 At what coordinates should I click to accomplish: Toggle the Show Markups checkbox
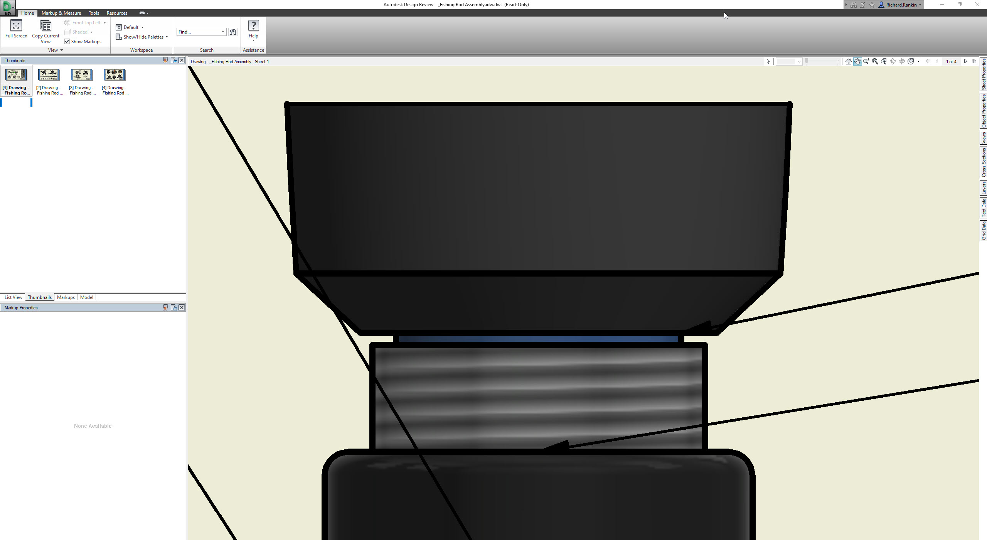click(x=67, y=41)
